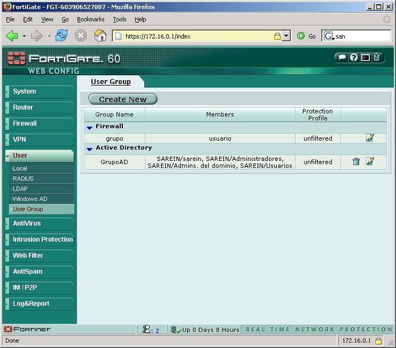Click the edit icon for group 'grupo'
396x348 pixels.
click(370, 138)
